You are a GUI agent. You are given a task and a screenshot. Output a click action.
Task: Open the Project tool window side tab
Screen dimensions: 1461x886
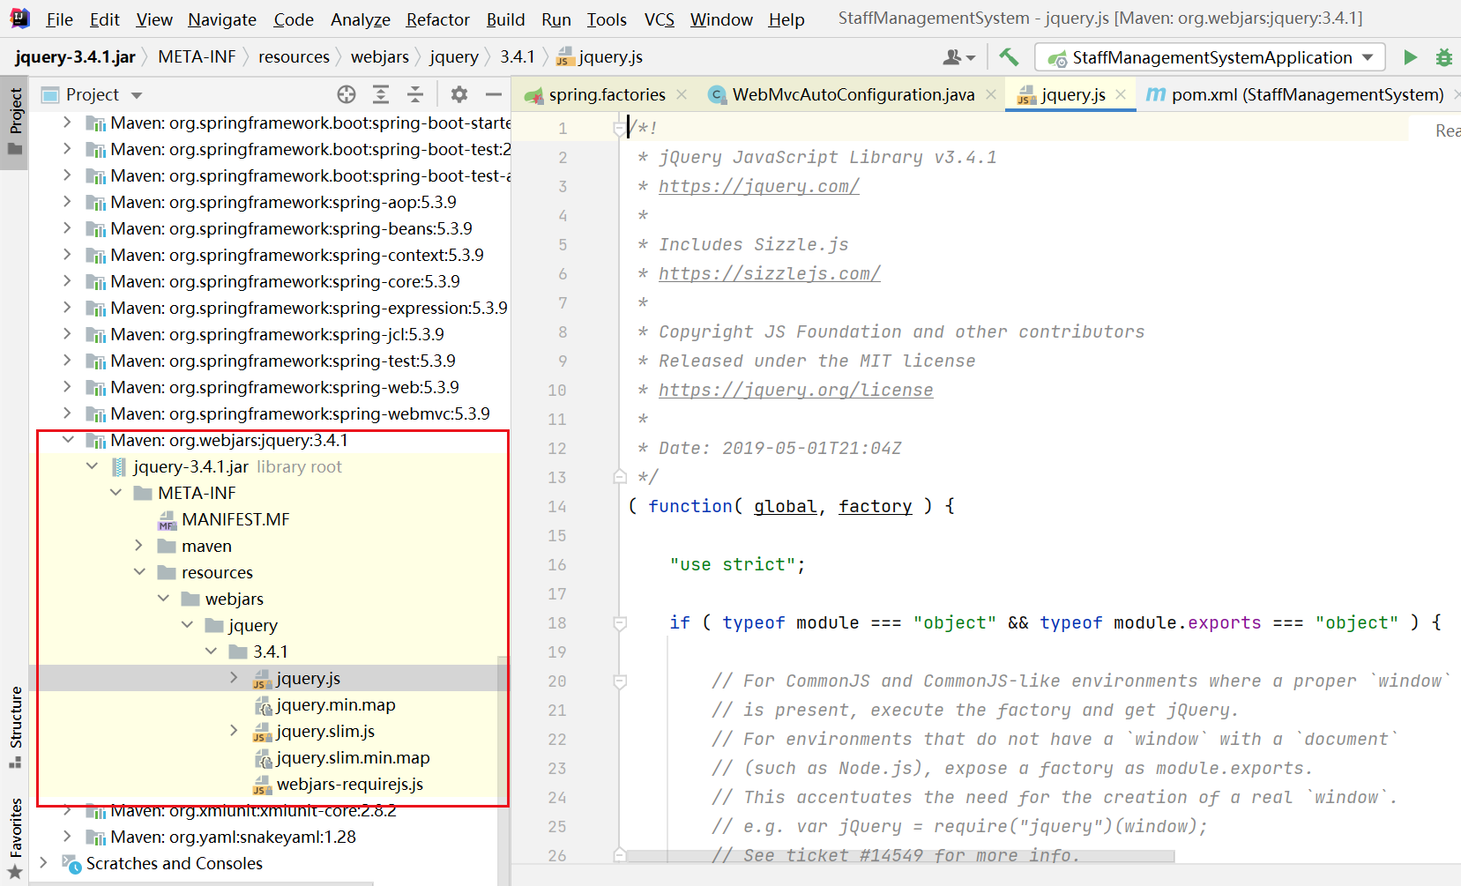click(x=15, y=122)
